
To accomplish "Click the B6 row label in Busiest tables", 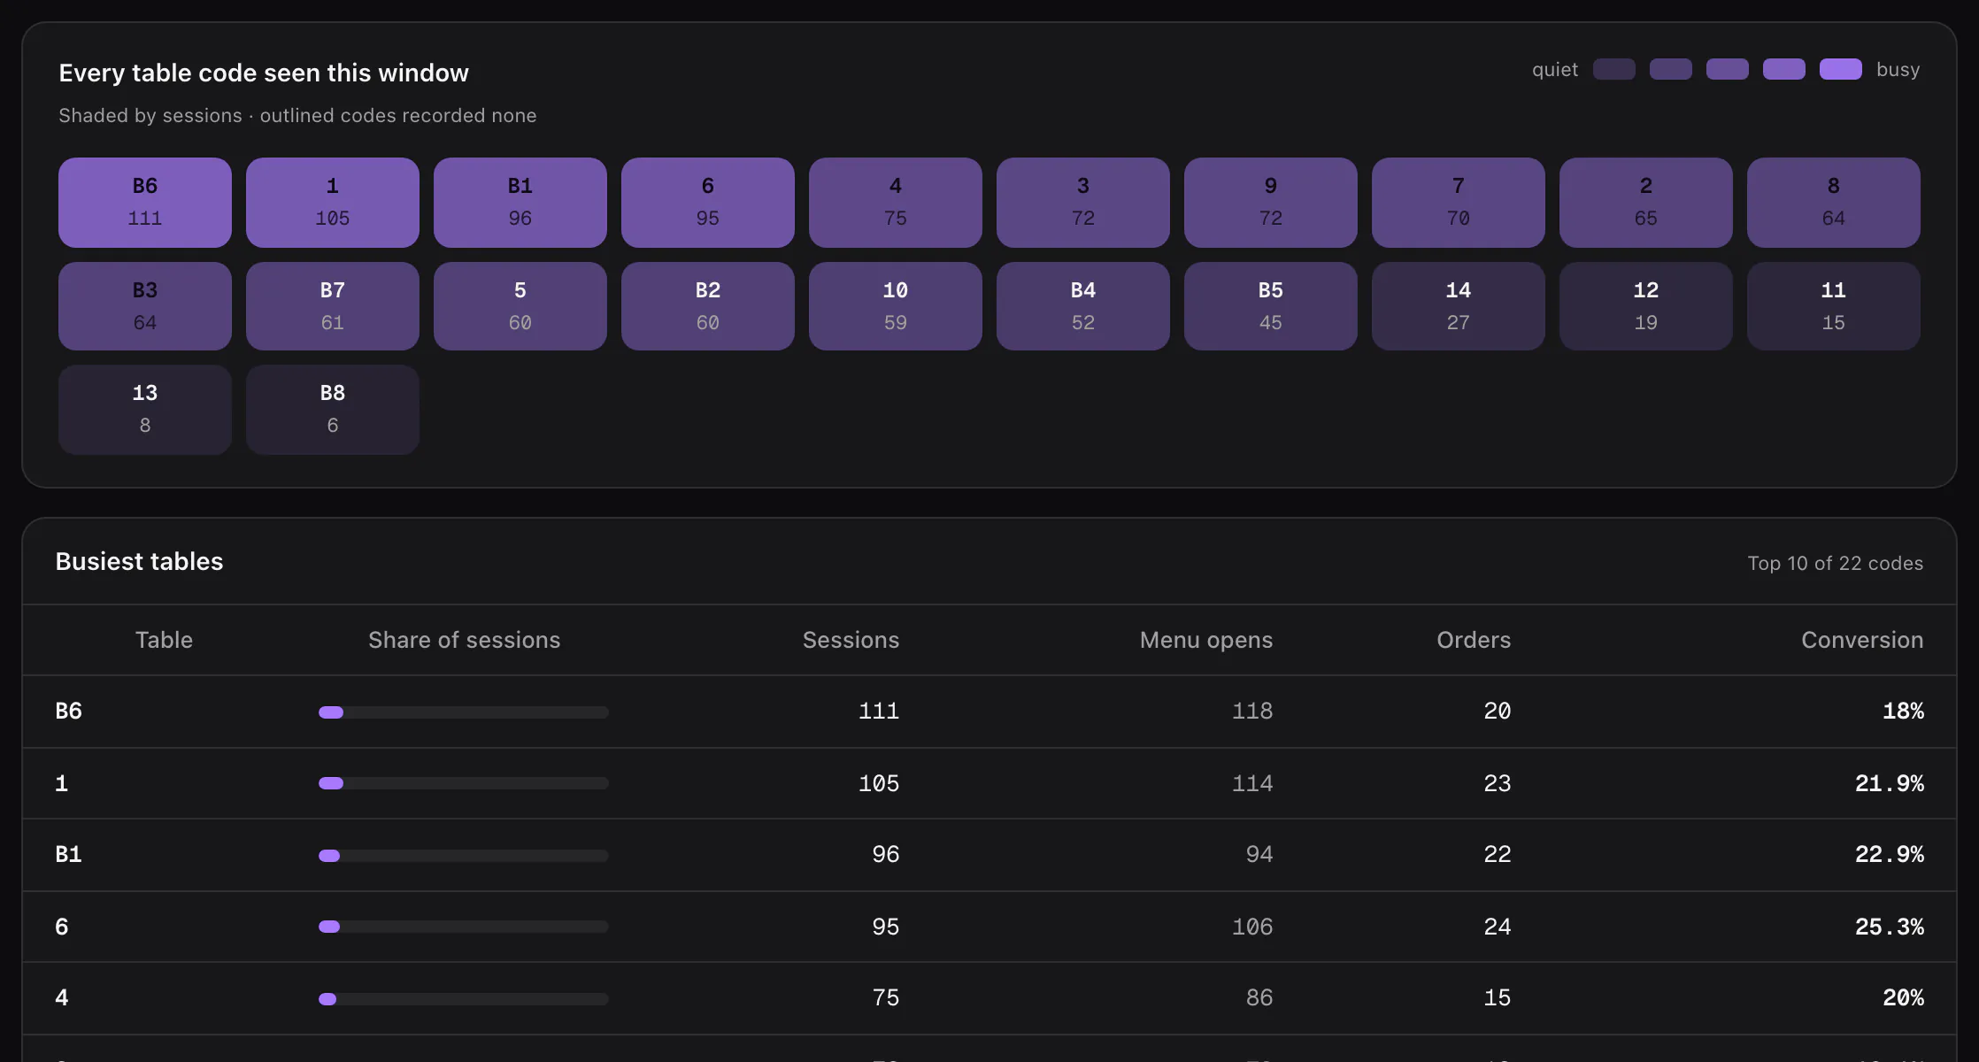I will pyautogui.click(x=68, y=711).
